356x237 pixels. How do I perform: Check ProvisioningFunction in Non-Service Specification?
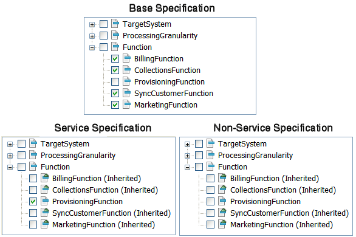210,201
